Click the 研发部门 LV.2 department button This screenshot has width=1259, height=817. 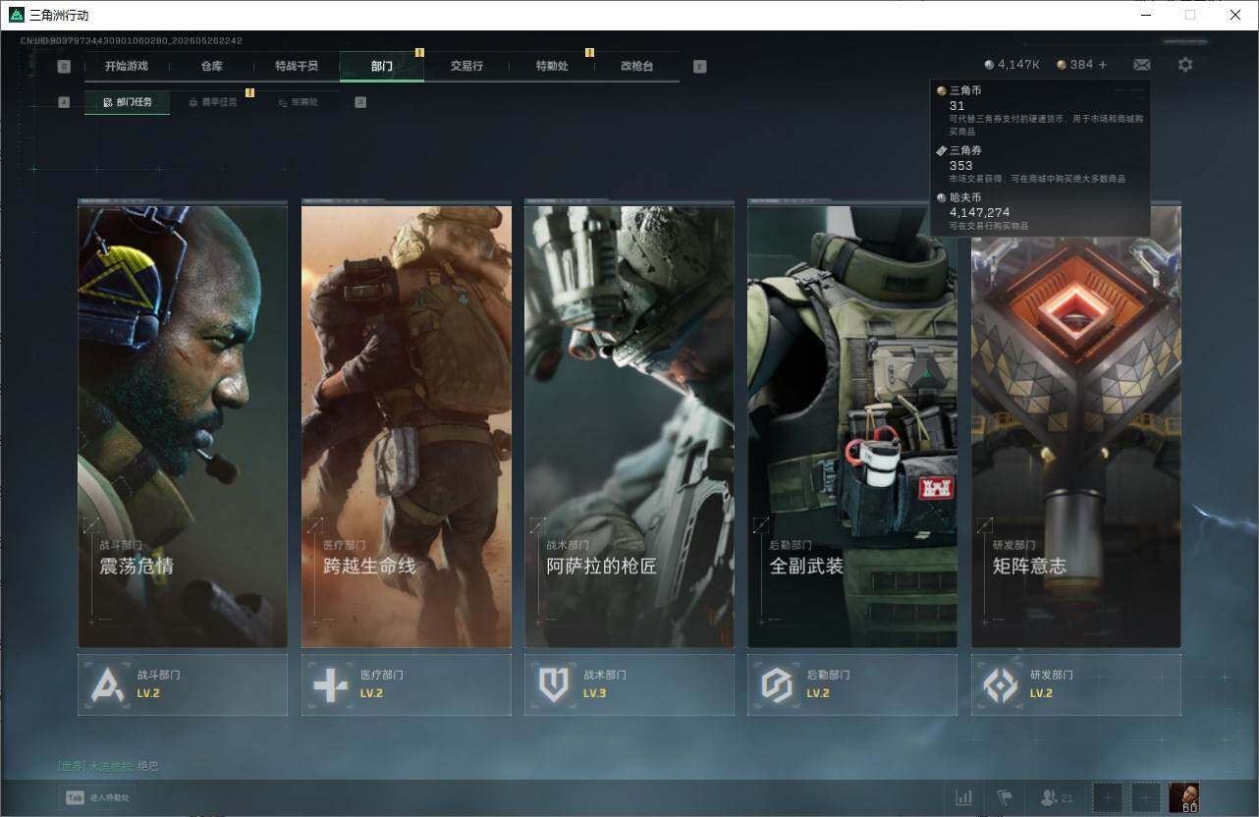tap(1076, 684)
